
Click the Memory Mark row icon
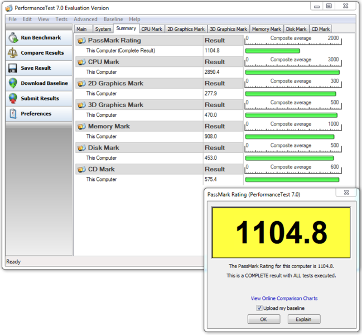click(81, 127)
